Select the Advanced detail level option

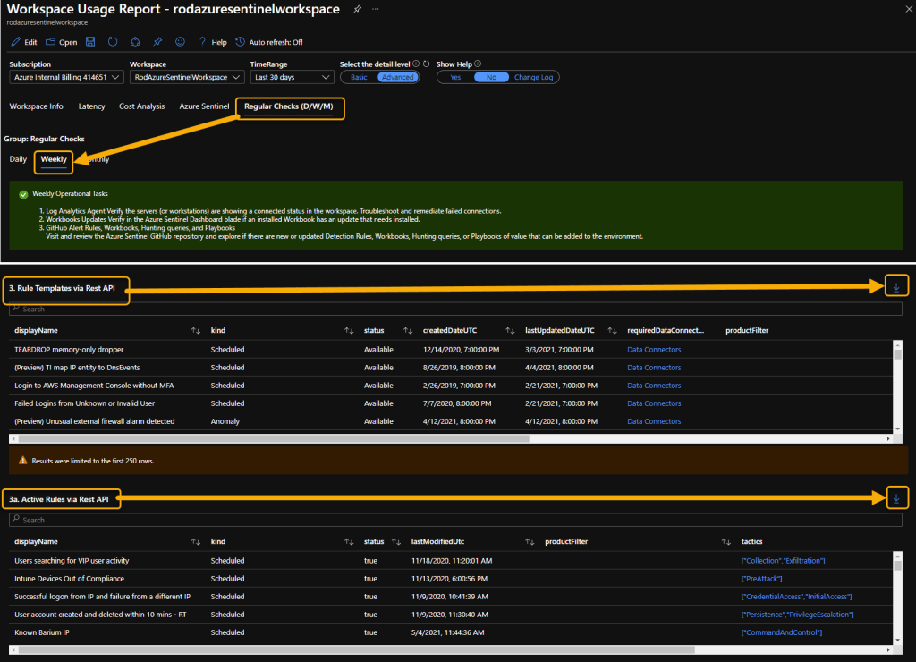pyautogui.click(x=397, y=77)
